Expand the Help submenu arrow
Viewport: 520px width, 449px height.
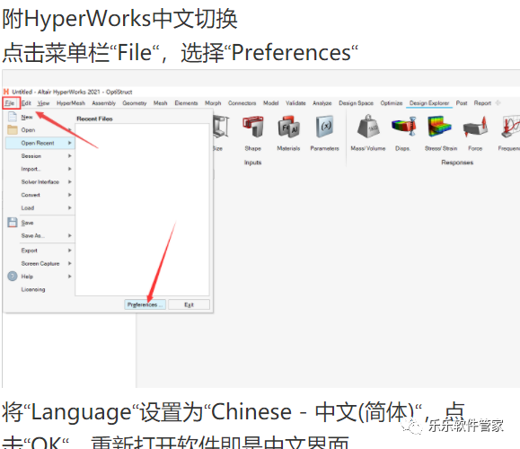[x=70, y=277]
